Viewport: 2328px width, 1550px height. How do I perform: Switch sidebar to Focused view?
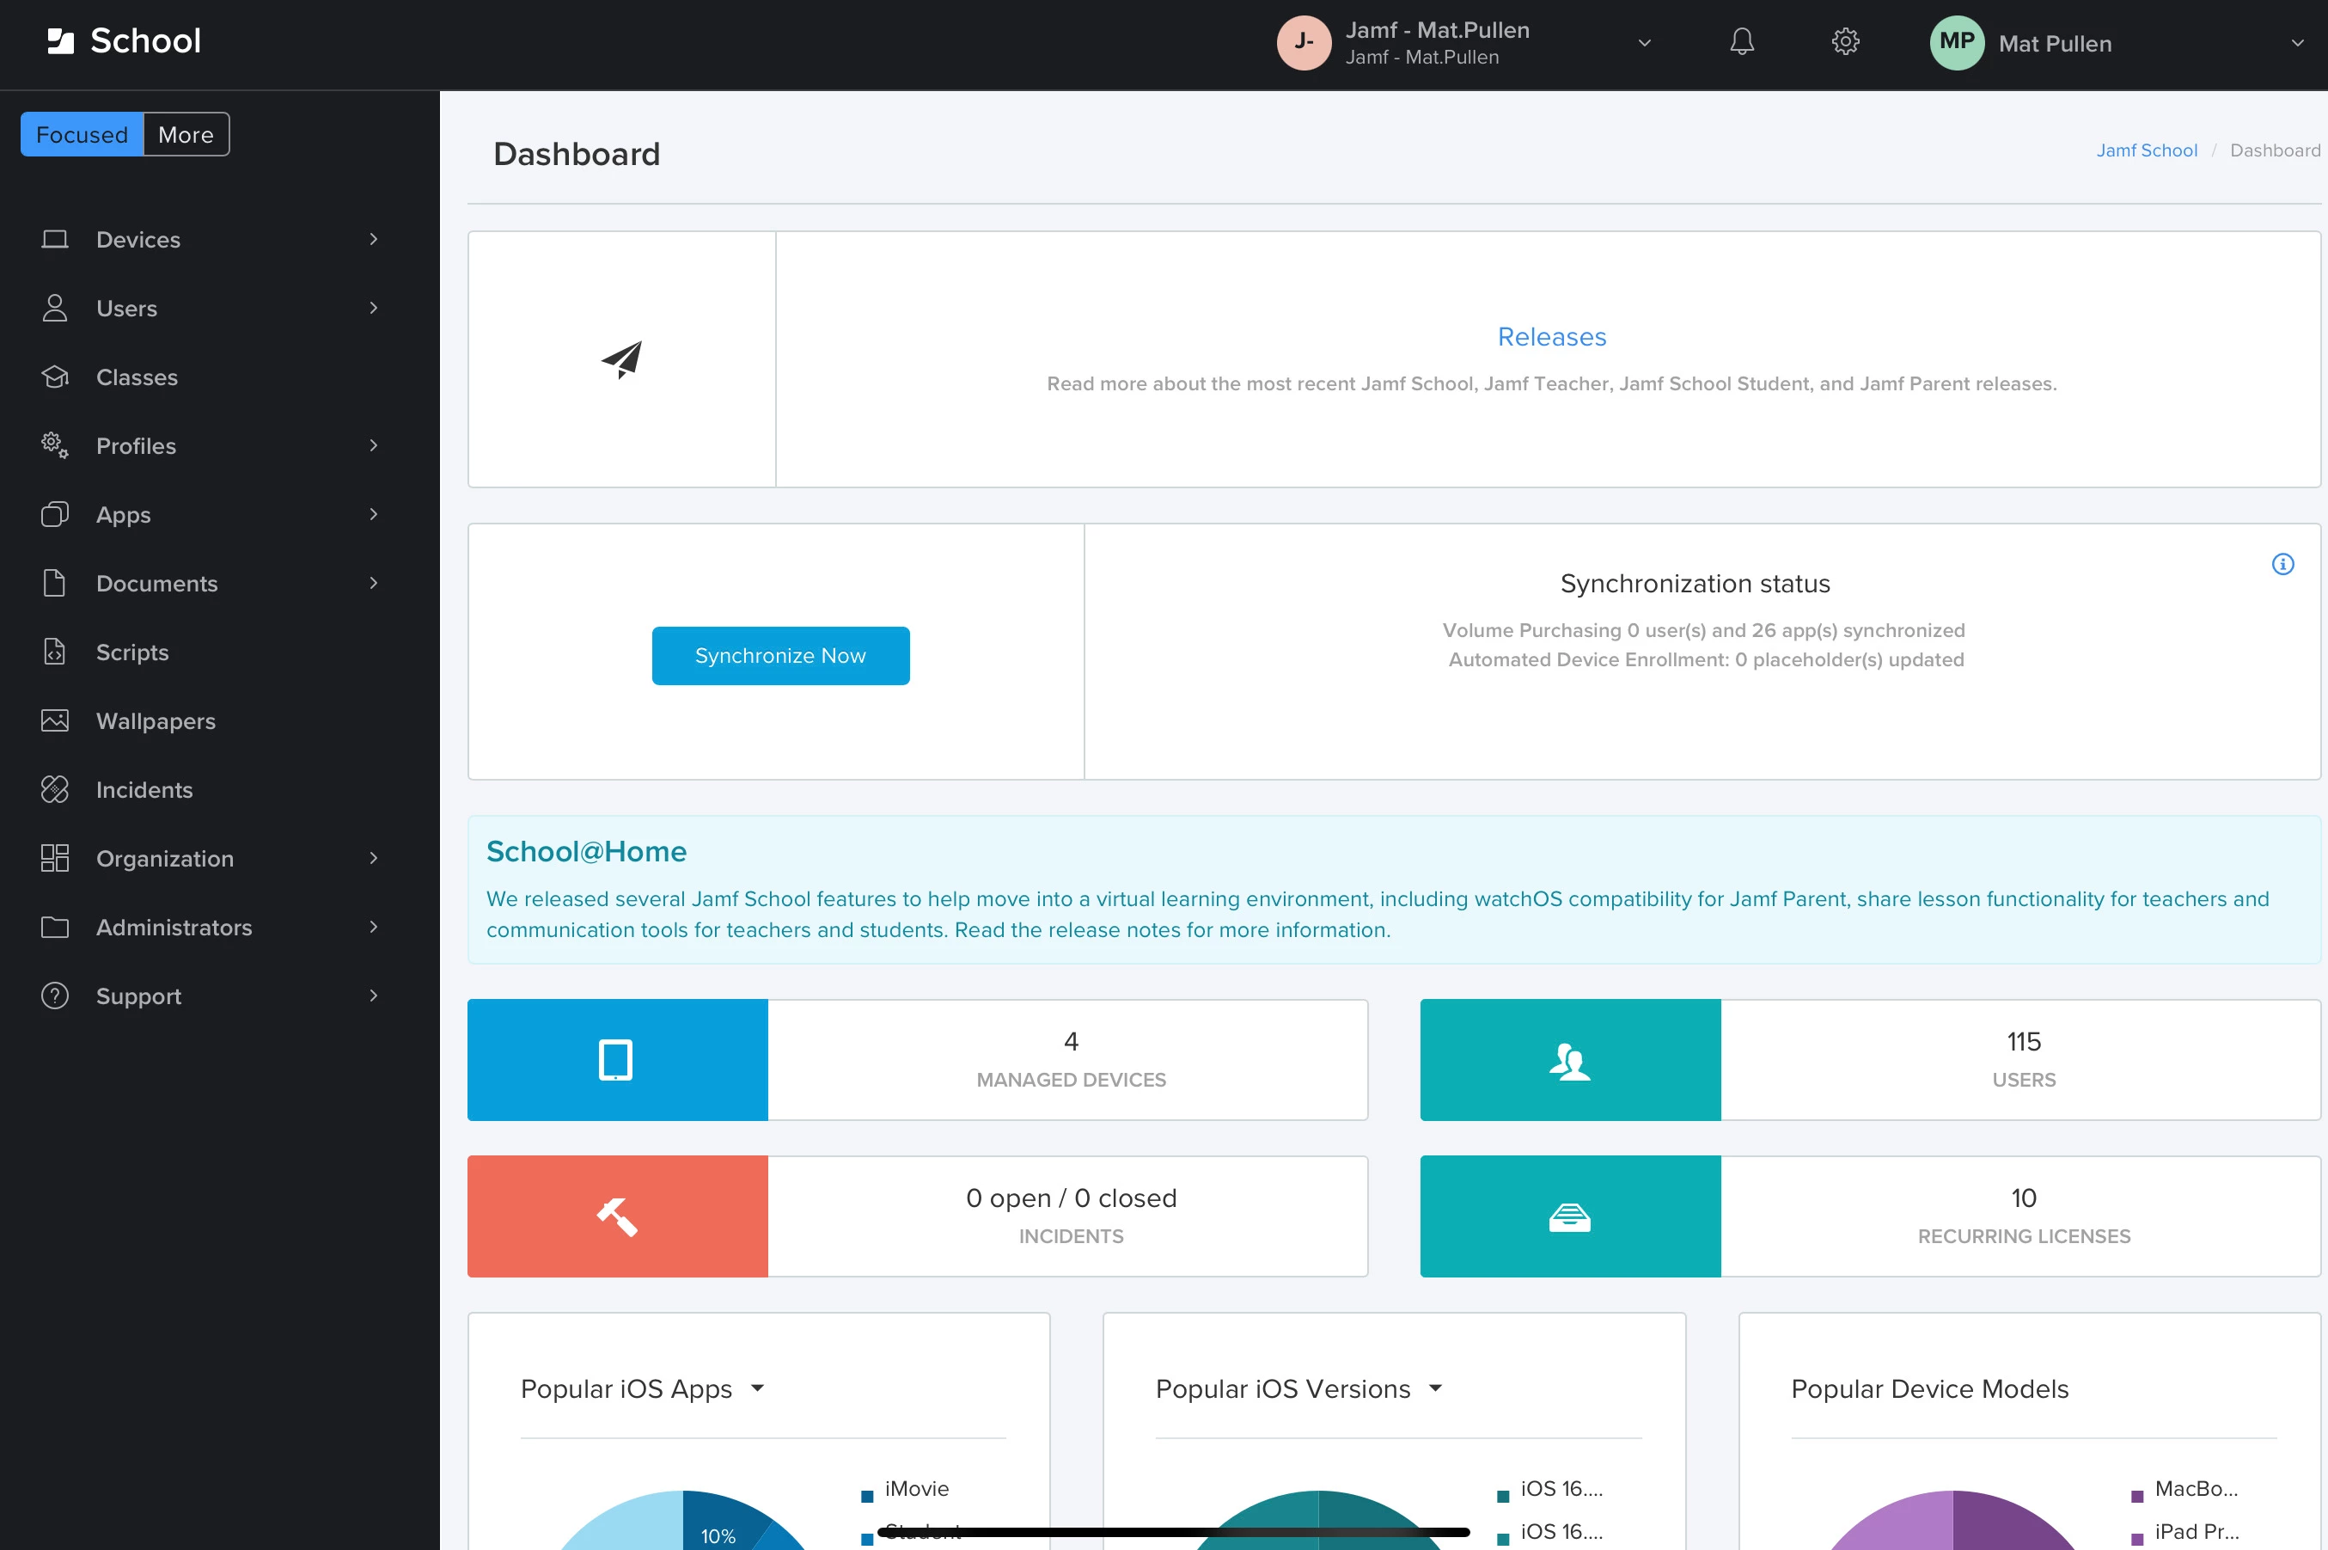82,134
